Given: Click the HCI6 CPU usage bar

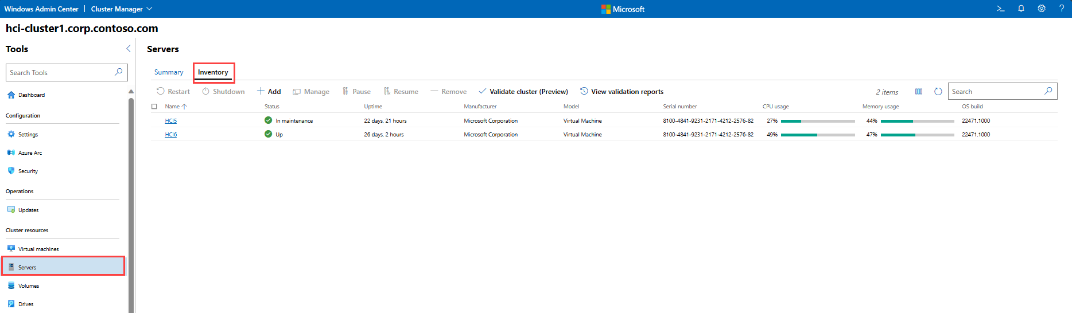Looking at the screenshot, I should coord(817,135).
